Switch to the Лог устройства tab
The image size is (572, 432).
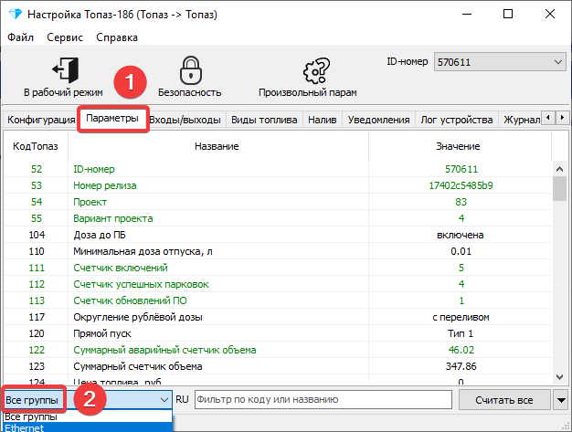(x=456, y=120)
